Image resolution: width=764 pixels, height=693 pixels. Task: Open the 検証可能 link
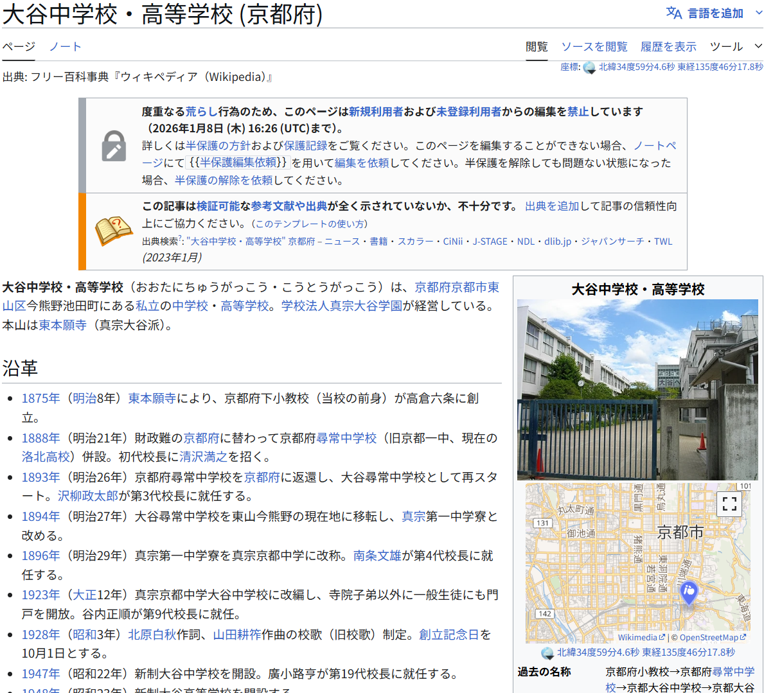click(x=218, y=206)
